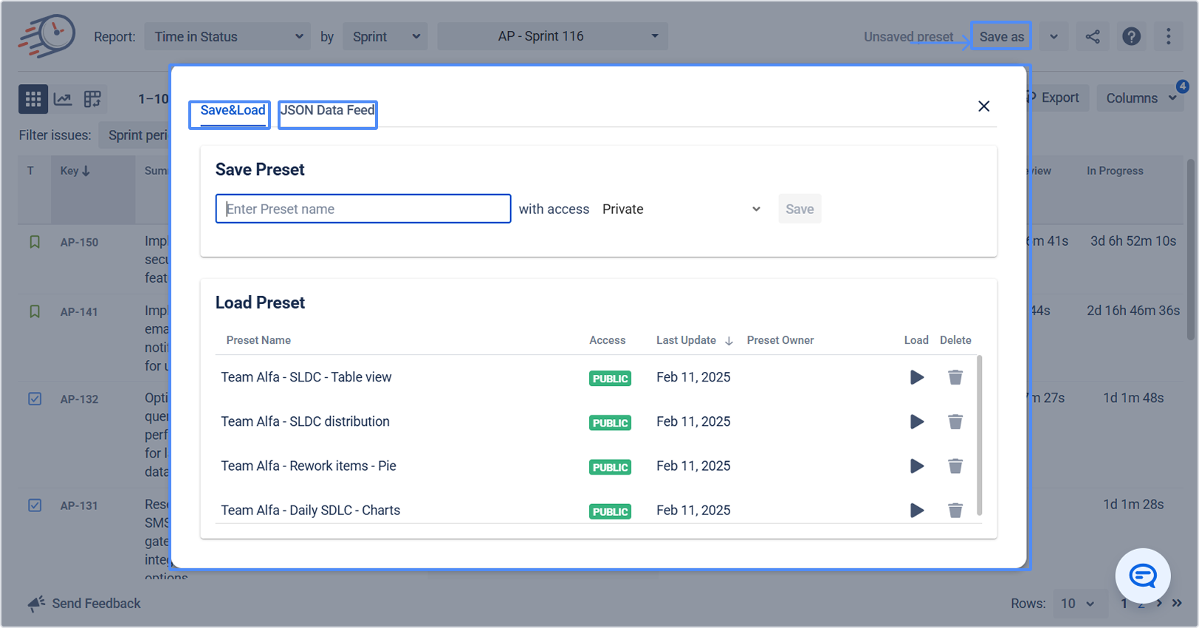Select the Save&Load tab
This screenshot has height=628, width=1199.
(x=232, y=111)
